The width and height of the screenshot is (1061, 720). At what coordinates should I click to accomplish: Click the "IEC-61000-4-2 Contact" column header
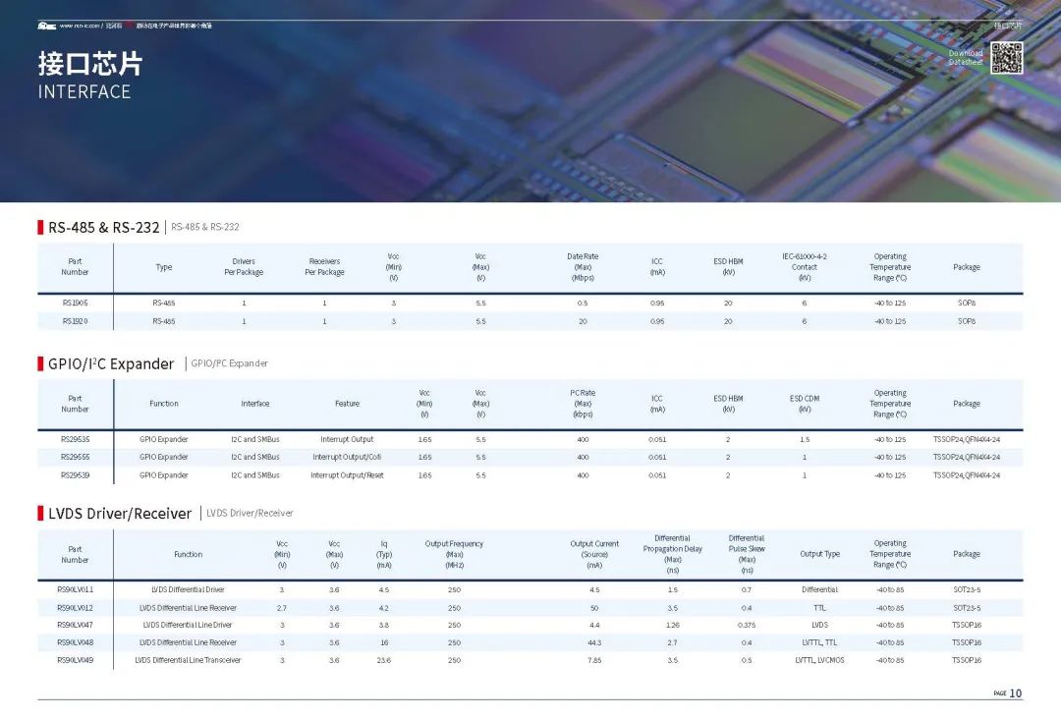805,267
